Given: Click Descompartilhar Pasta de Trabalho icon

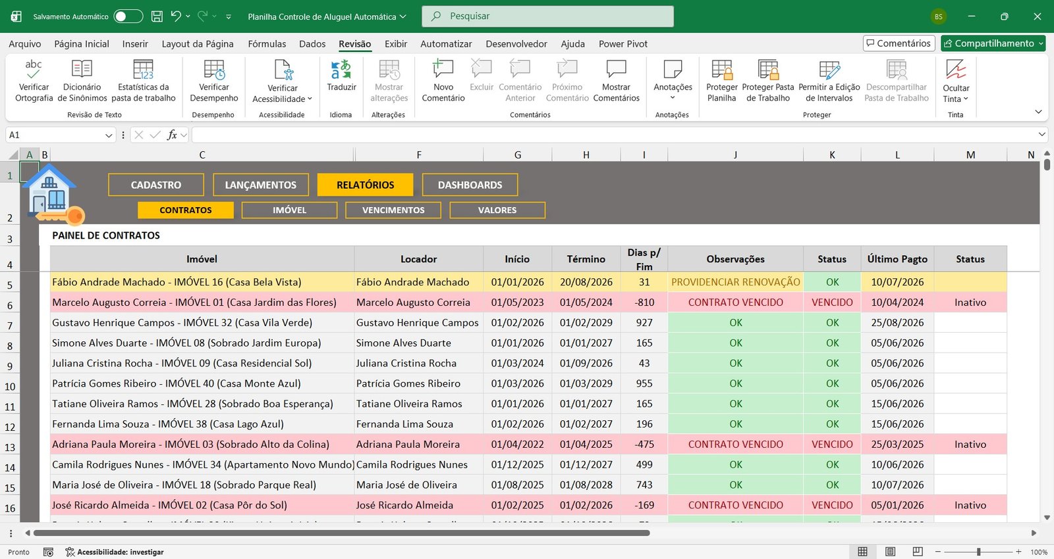Looking at the screenshot, I should point(897,69).
